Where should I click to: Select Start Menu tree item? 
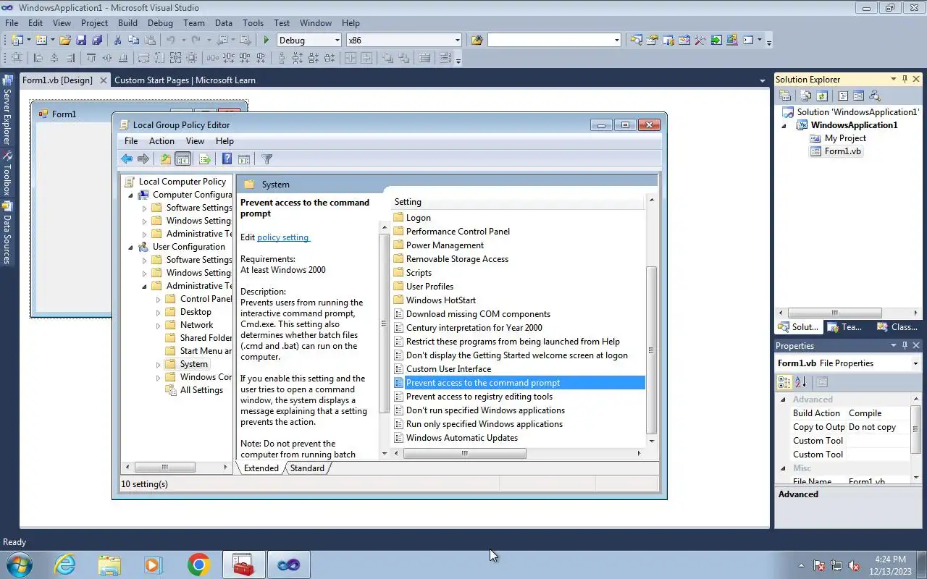[x=206, y=351]
